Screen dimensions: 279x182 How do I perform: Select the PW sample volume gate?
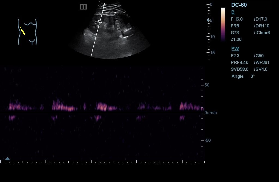tap(100, 21)
